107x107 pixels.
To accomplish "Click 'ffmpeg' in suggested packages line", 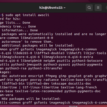I will [51, 76].
